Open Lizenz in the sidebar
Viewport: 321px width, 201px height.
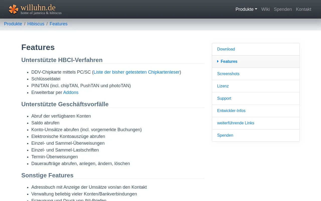256,86
